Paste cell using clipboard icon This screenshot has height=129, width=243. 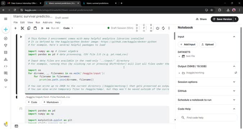click(35, 28)
